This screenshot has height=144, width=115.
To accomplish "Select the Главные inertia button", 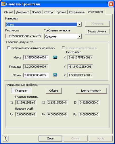I will coord(21,90).
